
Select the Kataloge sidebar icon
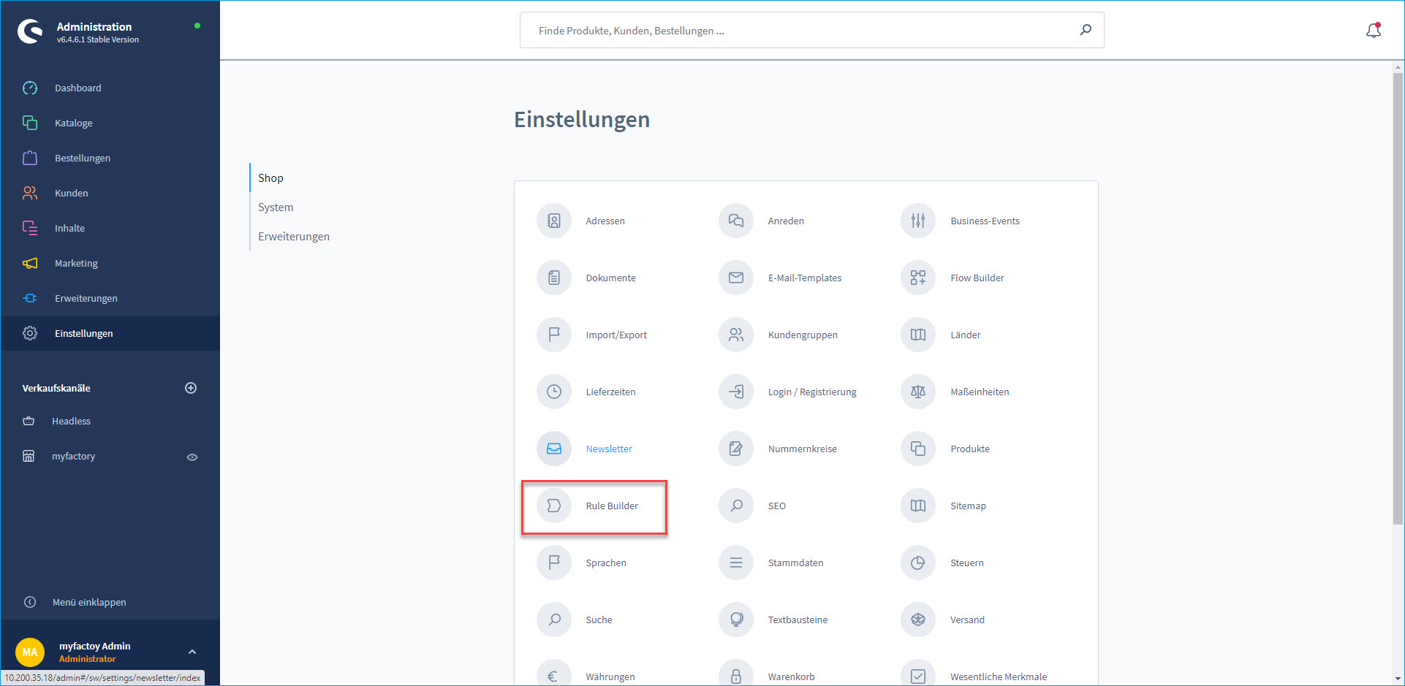29,122
